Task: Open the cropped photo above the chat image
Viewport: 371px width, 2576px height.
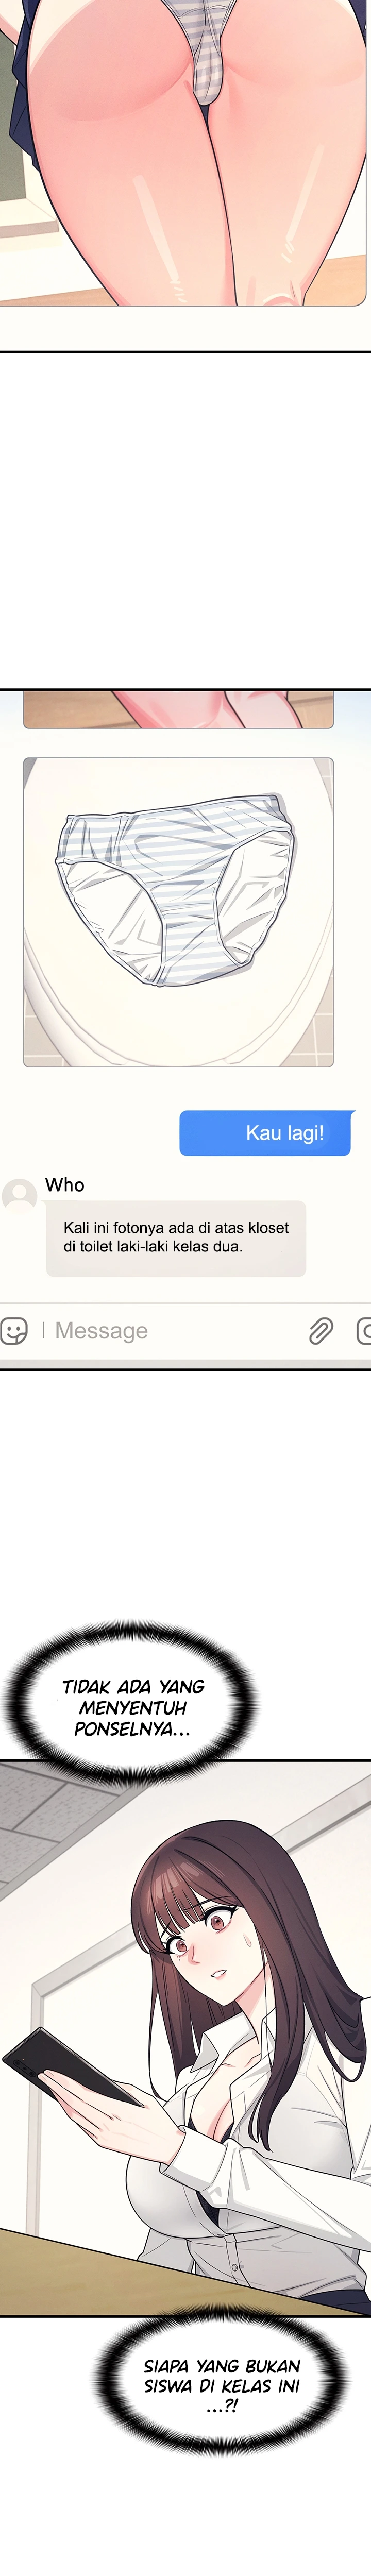Action: click(x=178, y=709)
